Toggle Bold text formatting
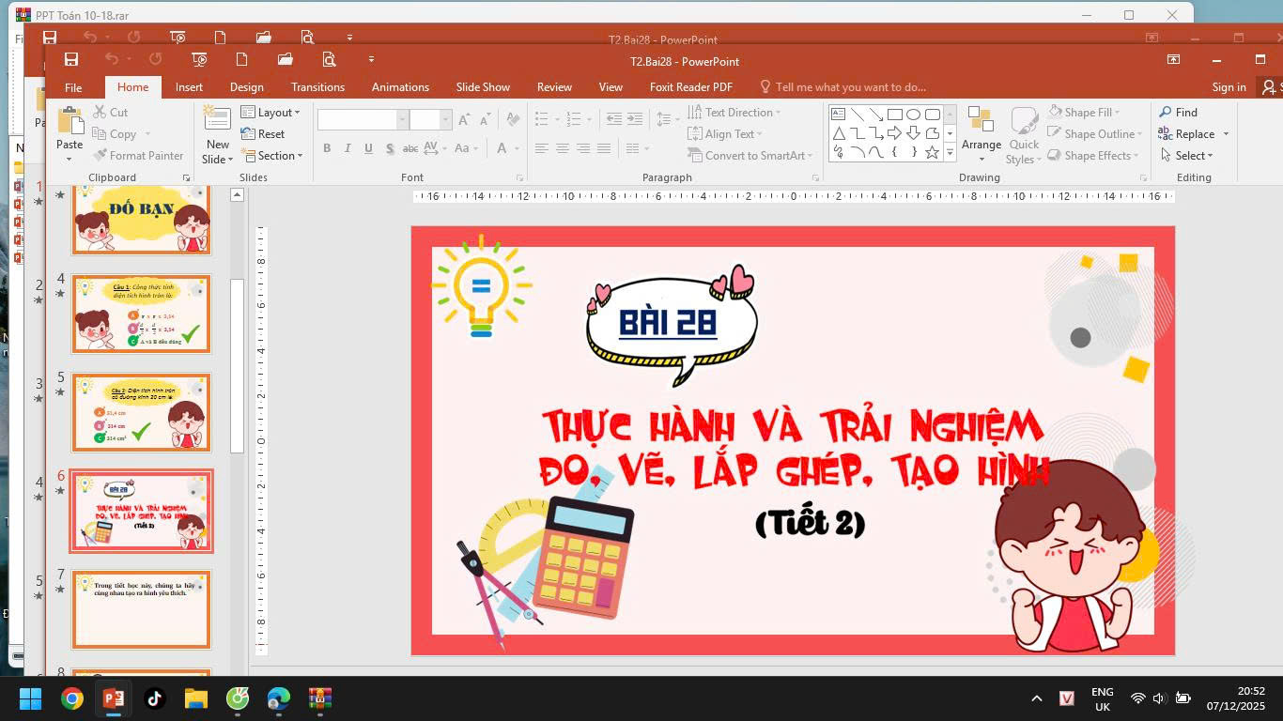1283x721 pixels. pyautogui.click(x=327, y=148)
